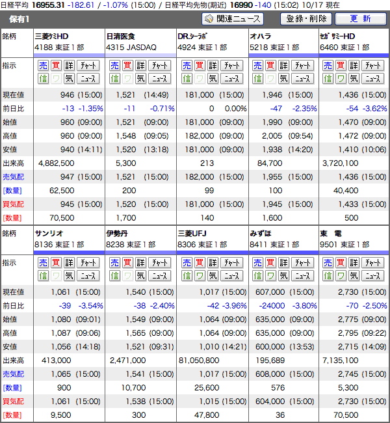Click the 売 (sell) icon for 東電
Viewport: 390px width, 423px height.
[327, 263]
